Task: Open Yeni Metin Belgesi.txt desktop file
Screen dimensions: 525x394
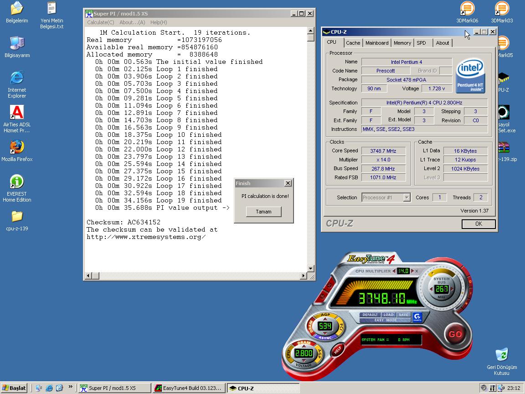Action: point(51,15)
